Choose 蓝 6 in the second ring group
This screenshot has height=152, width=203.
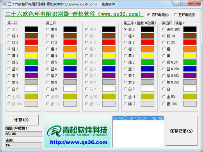[x=52, y=69]
